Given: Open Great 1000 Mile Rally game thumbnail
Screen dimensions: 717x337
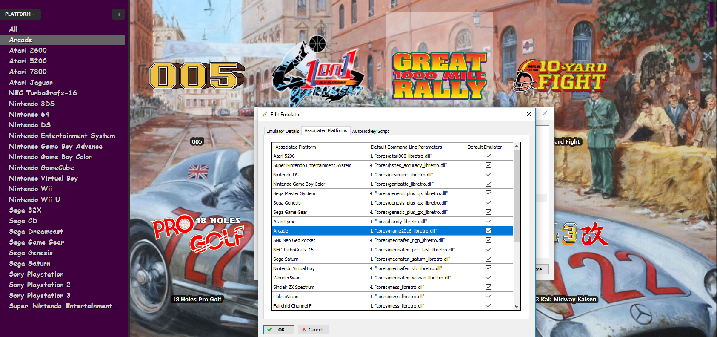Looking at the screenshot, I should point(439,76).
